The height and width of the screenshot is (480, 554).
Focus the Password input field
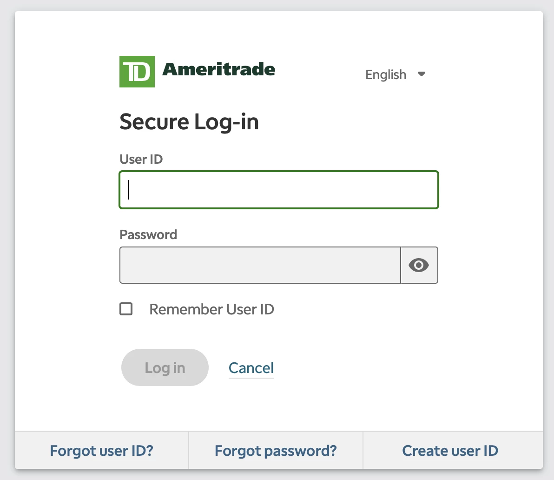click(x=260, y=265)
